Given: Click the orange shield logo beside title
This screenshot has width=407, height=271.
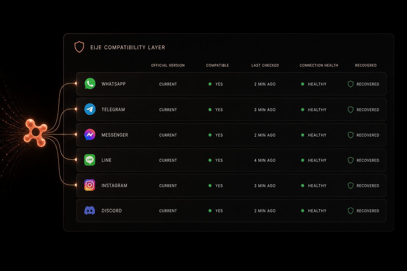Looking at the screenshot, I should coord(79,47).
